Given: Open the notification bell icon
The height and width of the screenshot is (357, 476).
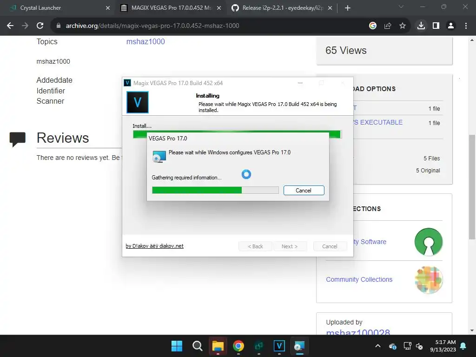Looking at the screenshot, I should coord(463,346).
